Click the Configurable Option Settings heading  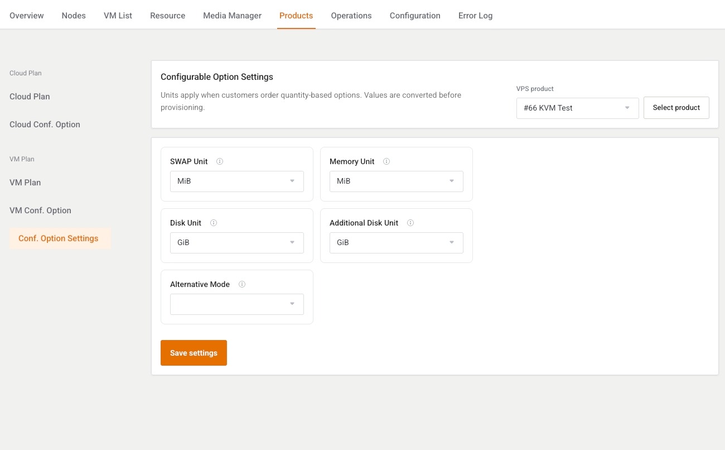[217, 77]
